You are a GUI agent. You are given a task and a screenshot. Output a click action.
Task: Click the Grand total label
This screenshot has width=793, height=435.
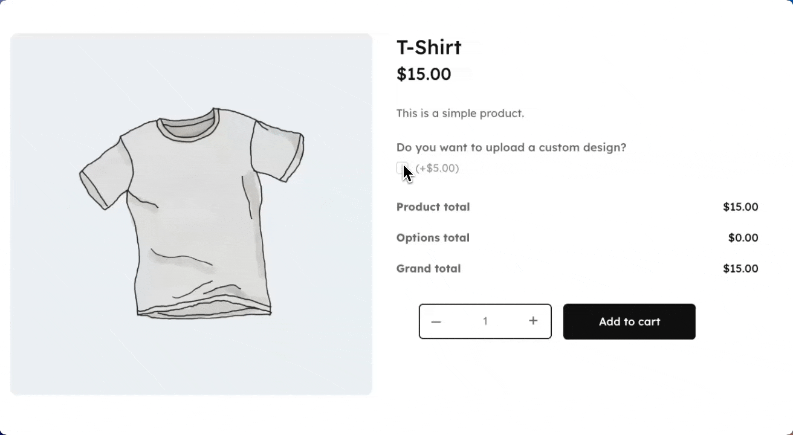coord(429,268)
